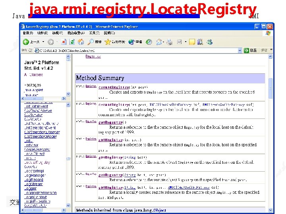The height and width of the screenshot is (214, 286).
Task: Stop loading the page
Action: pos(64,42)
